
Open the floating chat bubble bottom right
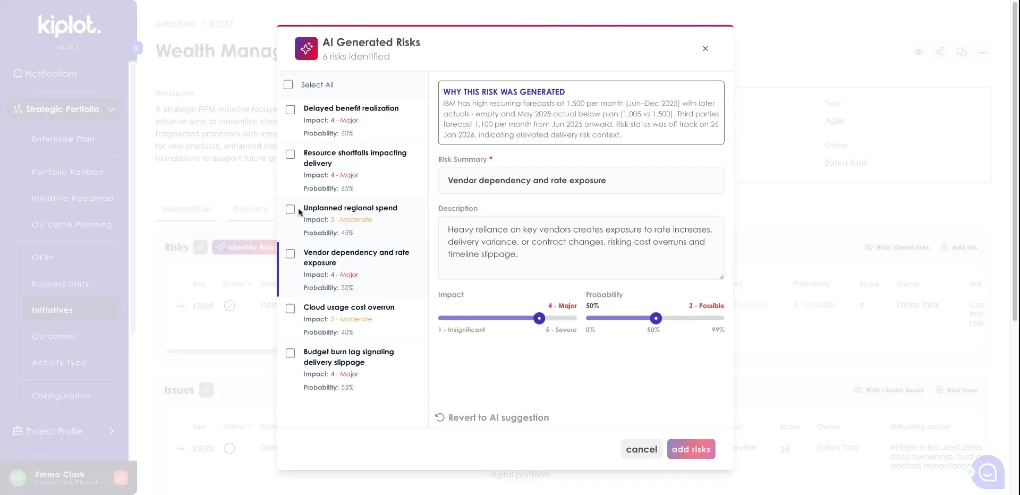(988, 472)
